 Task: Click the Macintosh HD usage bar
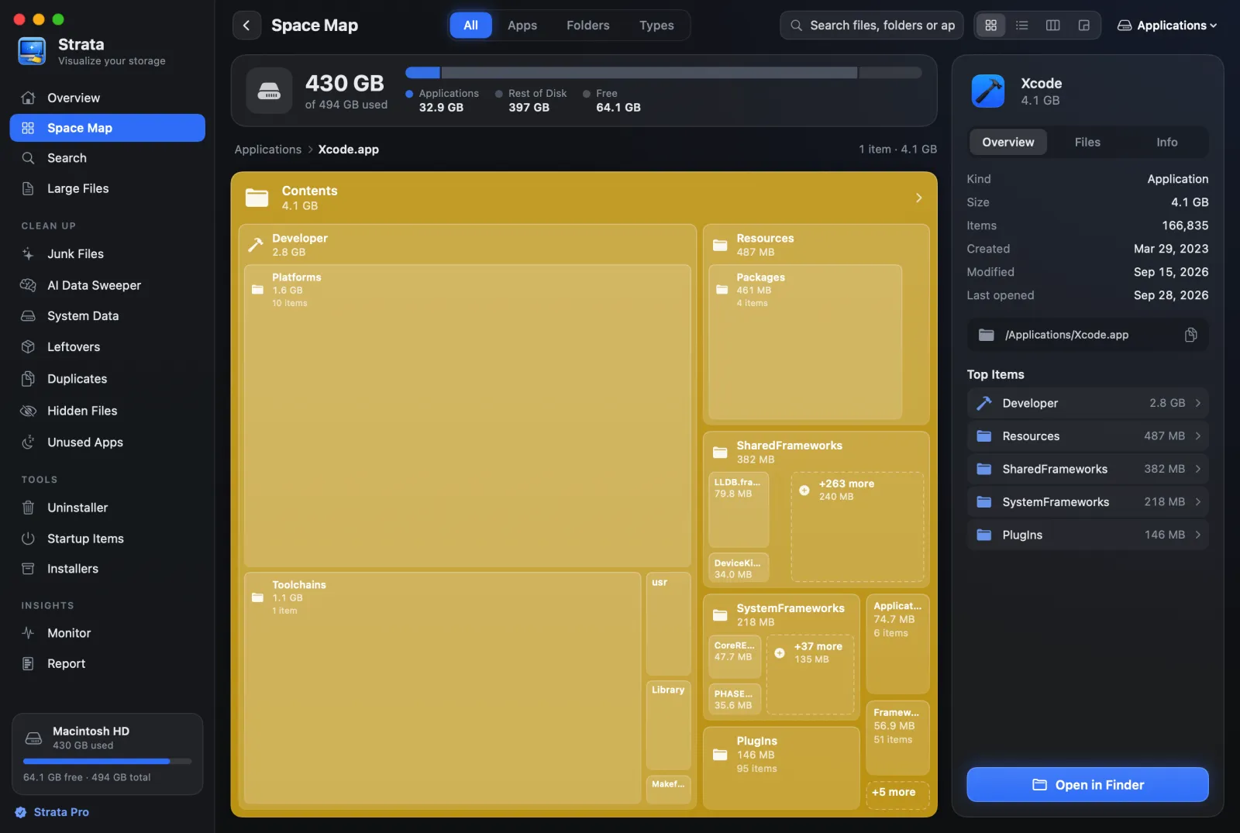click(x=107, y=762)
